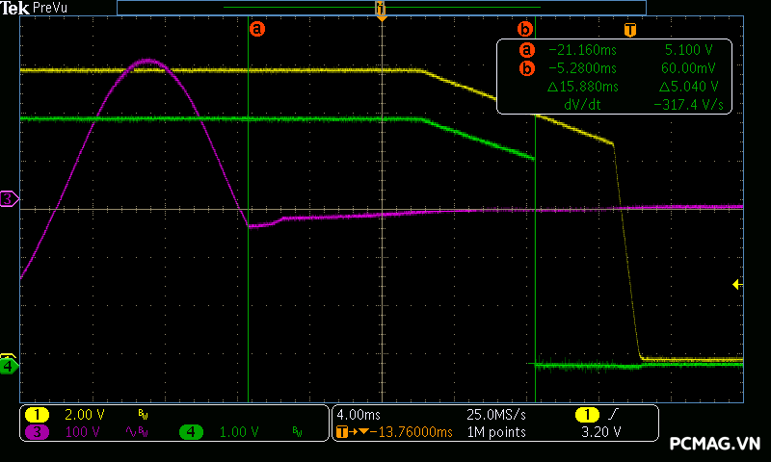Click cursor 'a' marker above the graticule
Image resolution: width=771 pixels, height=462 pixels.
(256, 29)
